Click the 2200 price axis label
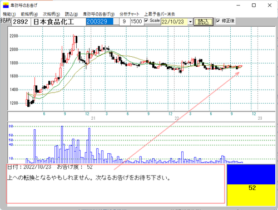278x210 pixels. pos(14,36)
